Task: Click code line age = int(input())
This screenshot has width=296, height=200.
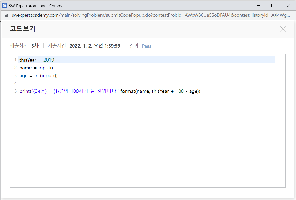Action: point(39,76)
